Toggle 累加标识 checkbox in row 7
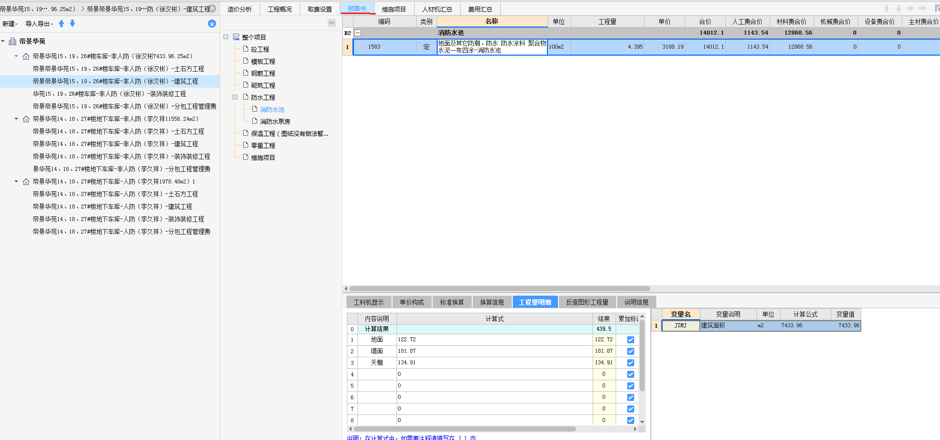Viewport: 940px width, 440px height. [x=631, y=409]
